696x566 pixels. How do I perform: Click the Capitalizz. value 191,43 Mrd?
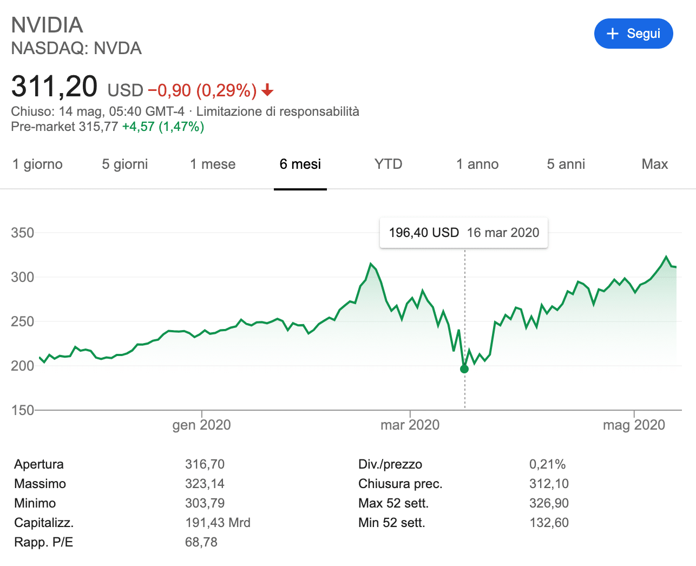218,523
